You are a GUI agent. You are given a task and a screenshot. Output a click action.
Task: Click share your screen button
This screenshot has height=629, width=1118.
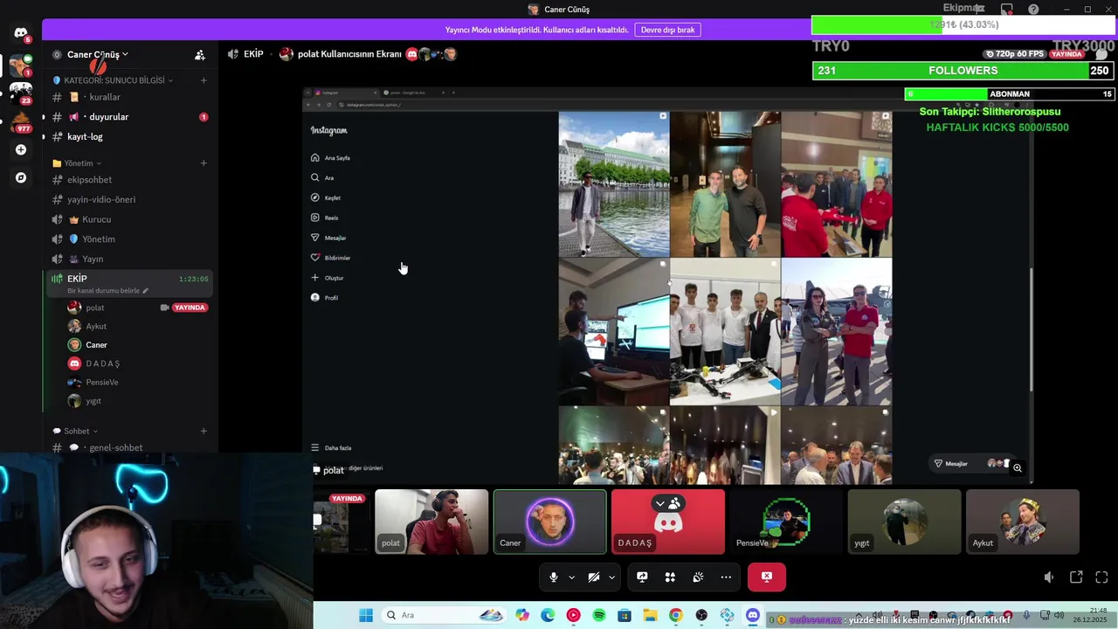[642, 577]
